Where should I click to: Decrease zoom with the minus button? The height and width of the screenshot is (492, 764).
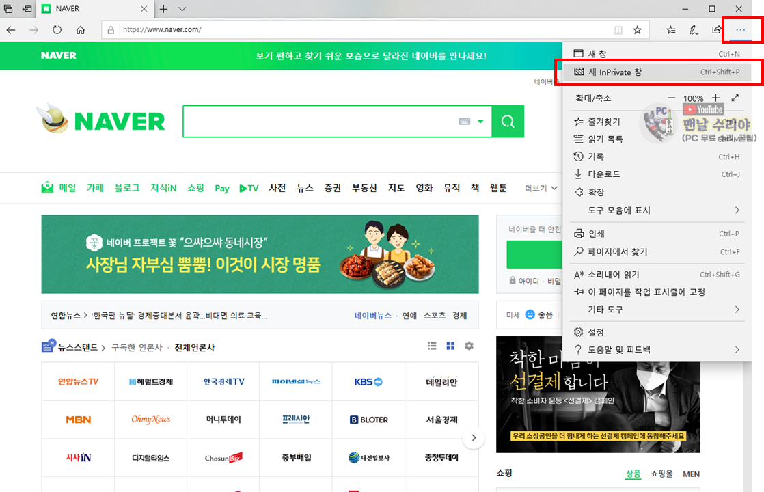(x=672, y=98)
